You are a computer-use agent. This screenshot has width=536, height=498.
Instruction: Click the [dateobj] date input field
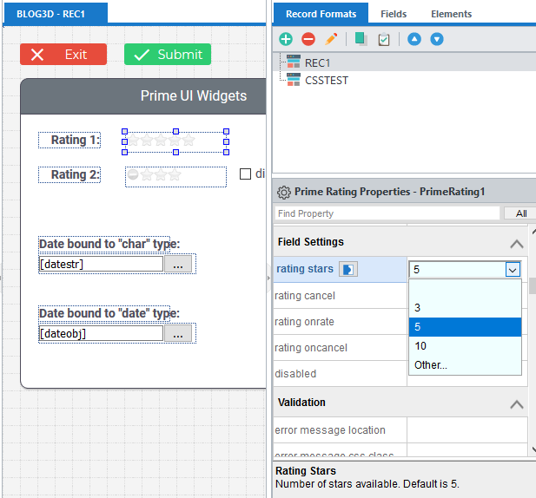tap(101, 333)
